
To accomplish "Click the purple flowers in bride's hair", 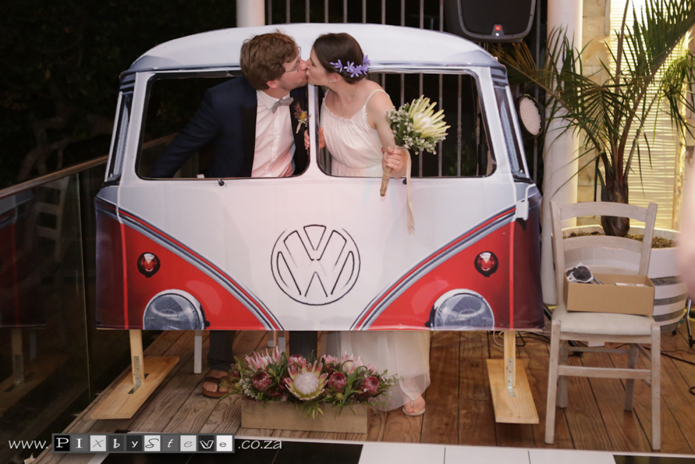I will click(x=350, y=66).
